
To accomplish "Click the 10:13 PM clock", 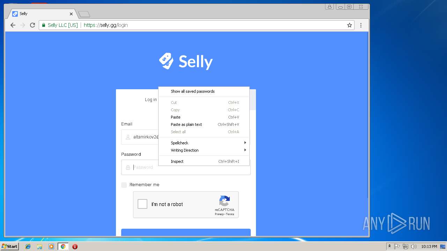I will pos(429,246).
